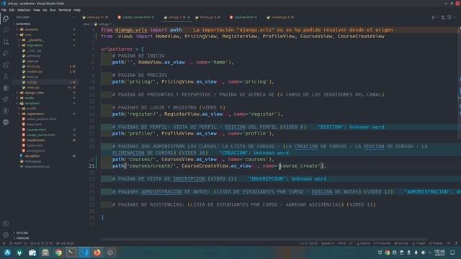Switch to the views.py editor tab

coord(96,17)
